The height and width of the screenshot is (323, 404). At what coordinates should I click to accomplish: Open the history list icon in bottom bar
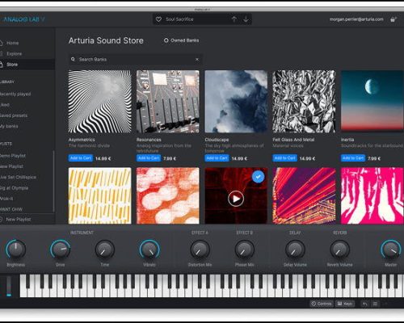point(375,304)
